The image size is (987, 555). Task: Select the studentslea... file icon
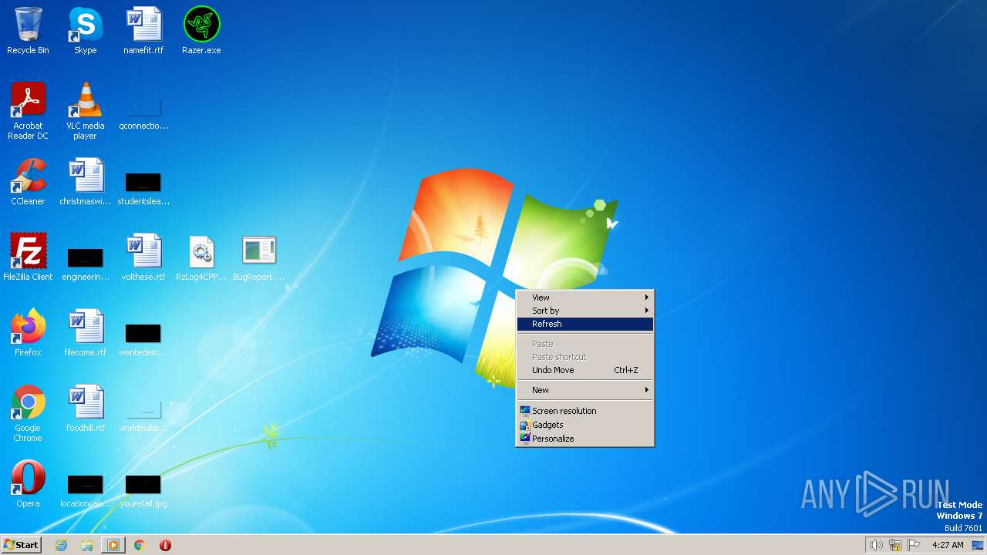pos(143,188)
